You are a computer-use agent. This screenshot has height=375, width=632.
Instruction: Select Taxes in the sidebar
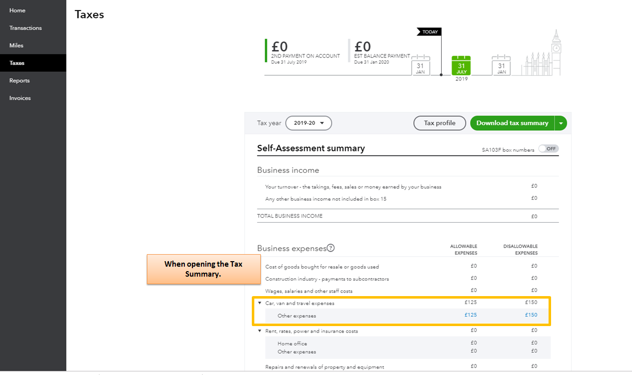click(16, 62)
